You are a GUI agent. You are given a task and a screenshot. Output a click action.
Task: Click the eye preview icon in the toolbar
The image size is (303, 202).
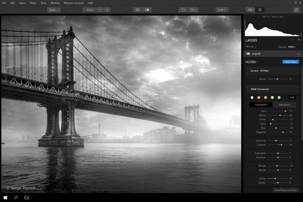pos(137,10)
